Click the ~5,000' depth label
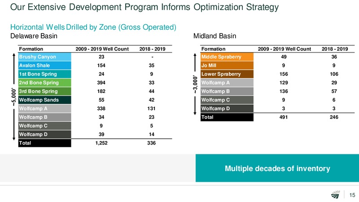 click(14, 97)
